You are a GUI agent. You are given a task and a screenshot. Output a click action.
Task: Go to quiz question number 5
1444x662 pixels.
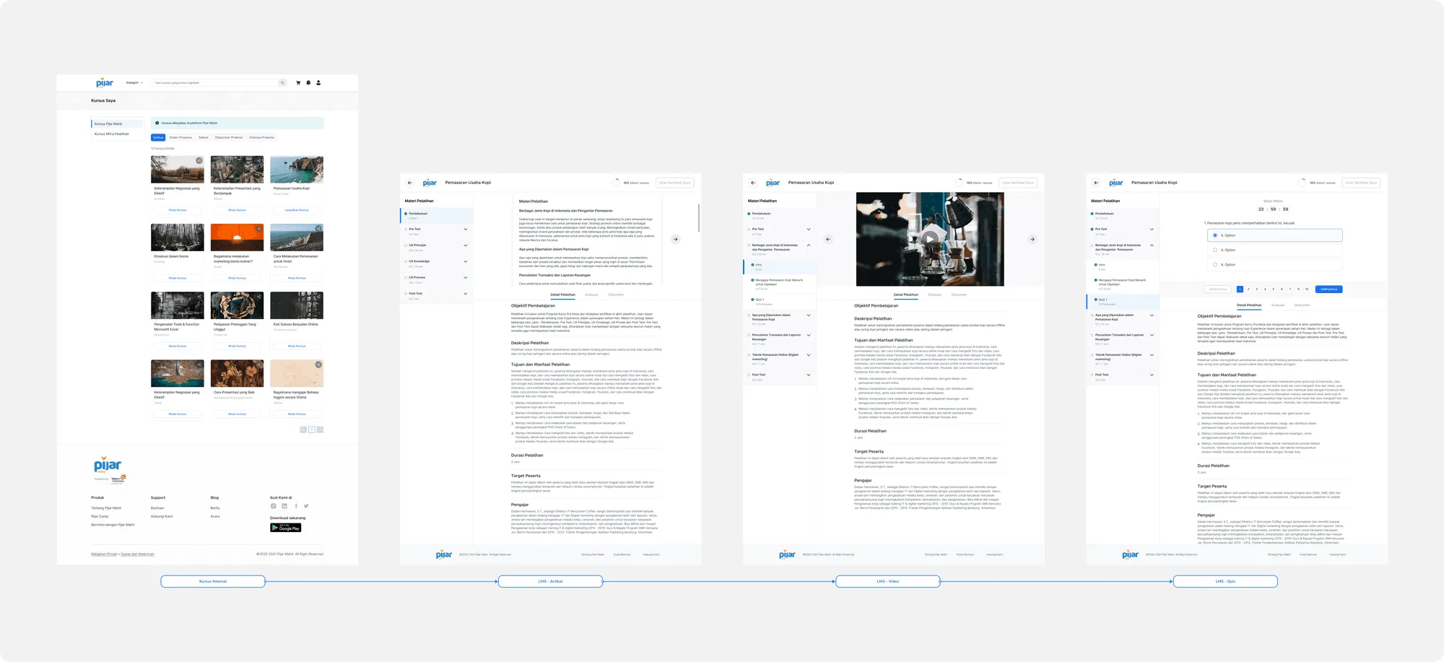1273,289
